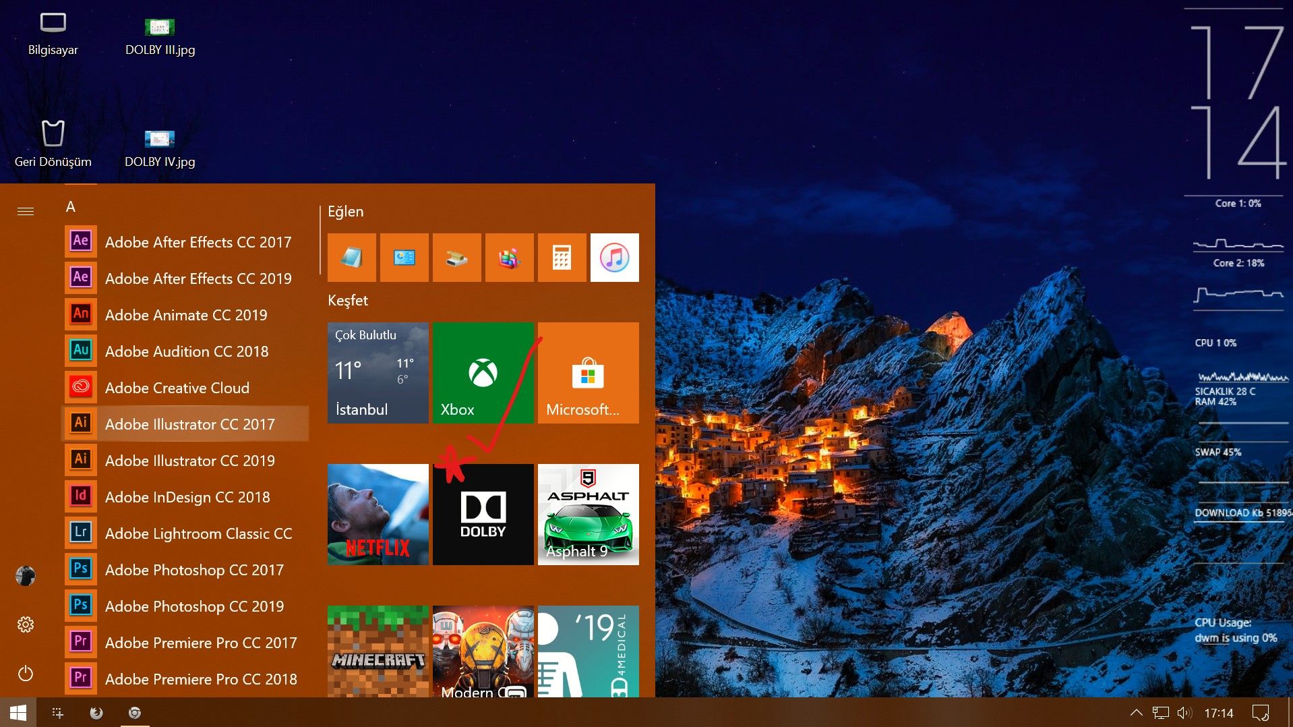Open the Modern Combat game tile
The width and height of the screenshot is (1293, 727).
483,651
